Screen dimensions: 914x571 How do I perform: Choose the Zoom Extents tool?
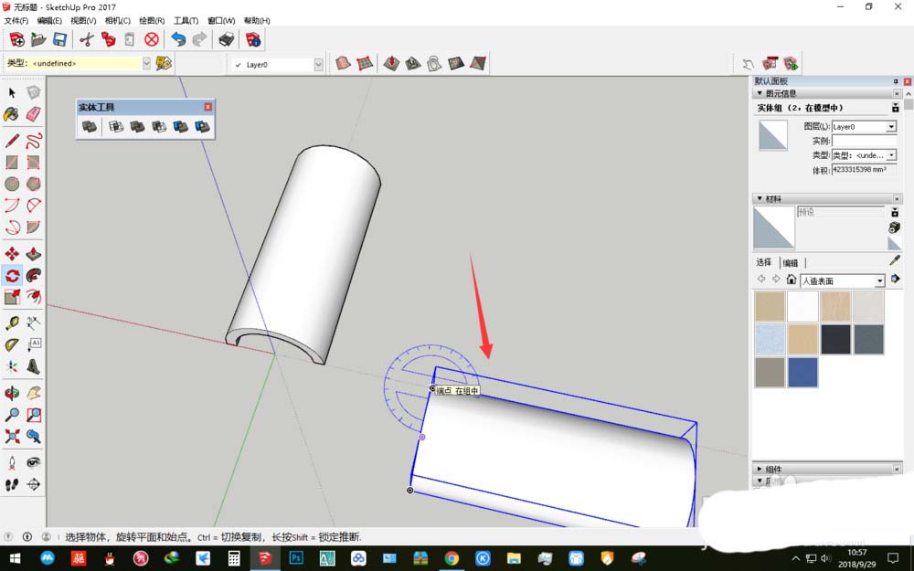point(12,436)
